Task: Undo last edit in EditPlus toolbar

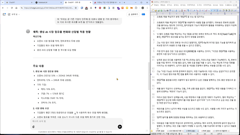Action: click(x=188, y=10)
